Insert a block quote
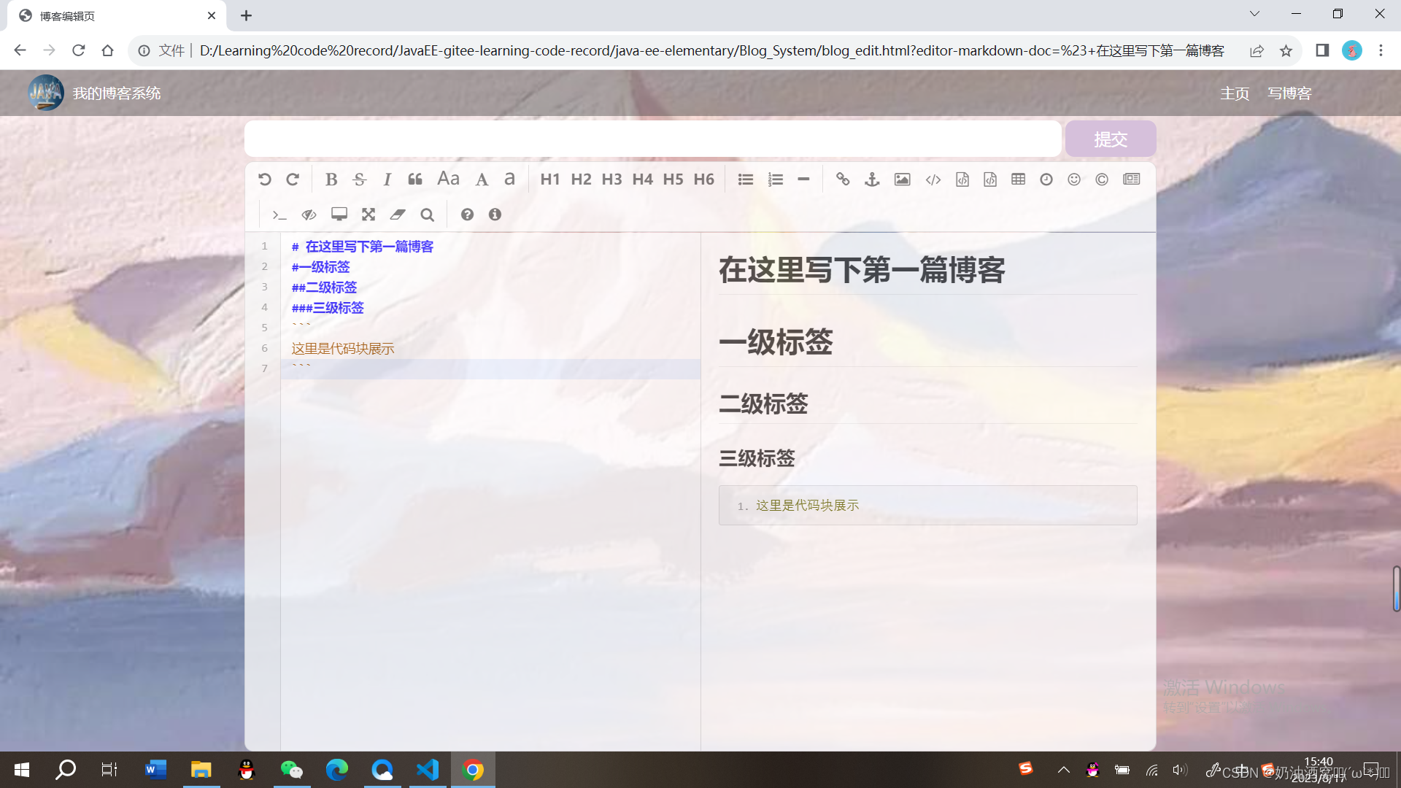Viewport: 1401px width, 788px height. (x=415, y=179)
